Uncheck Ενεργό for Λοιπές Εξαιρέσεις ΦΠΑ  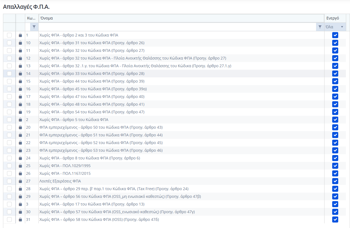(335, 181)
